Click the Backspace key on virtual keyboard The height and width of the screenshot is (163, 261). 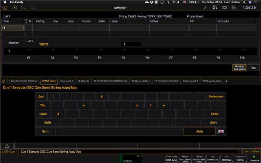[x=216, y=97]
